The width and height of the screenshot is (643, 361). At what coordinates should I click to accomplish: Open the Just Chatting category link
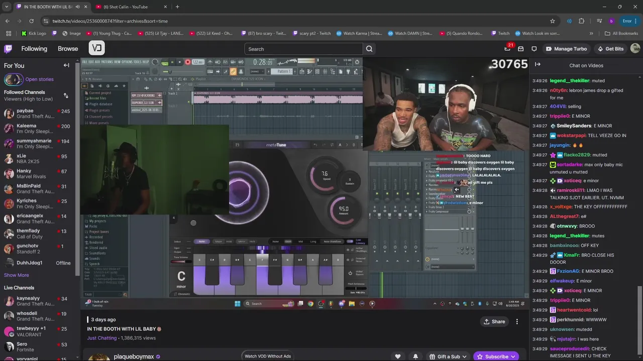pos(102,338)
